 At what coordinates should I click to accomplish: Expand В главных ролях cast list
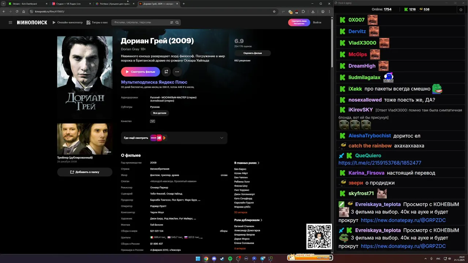(247, 163)
